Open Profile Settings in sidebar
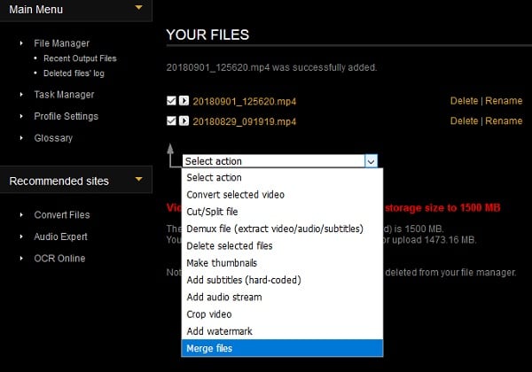This screenshot has width=532, height=372. click(x=66, y=116)
